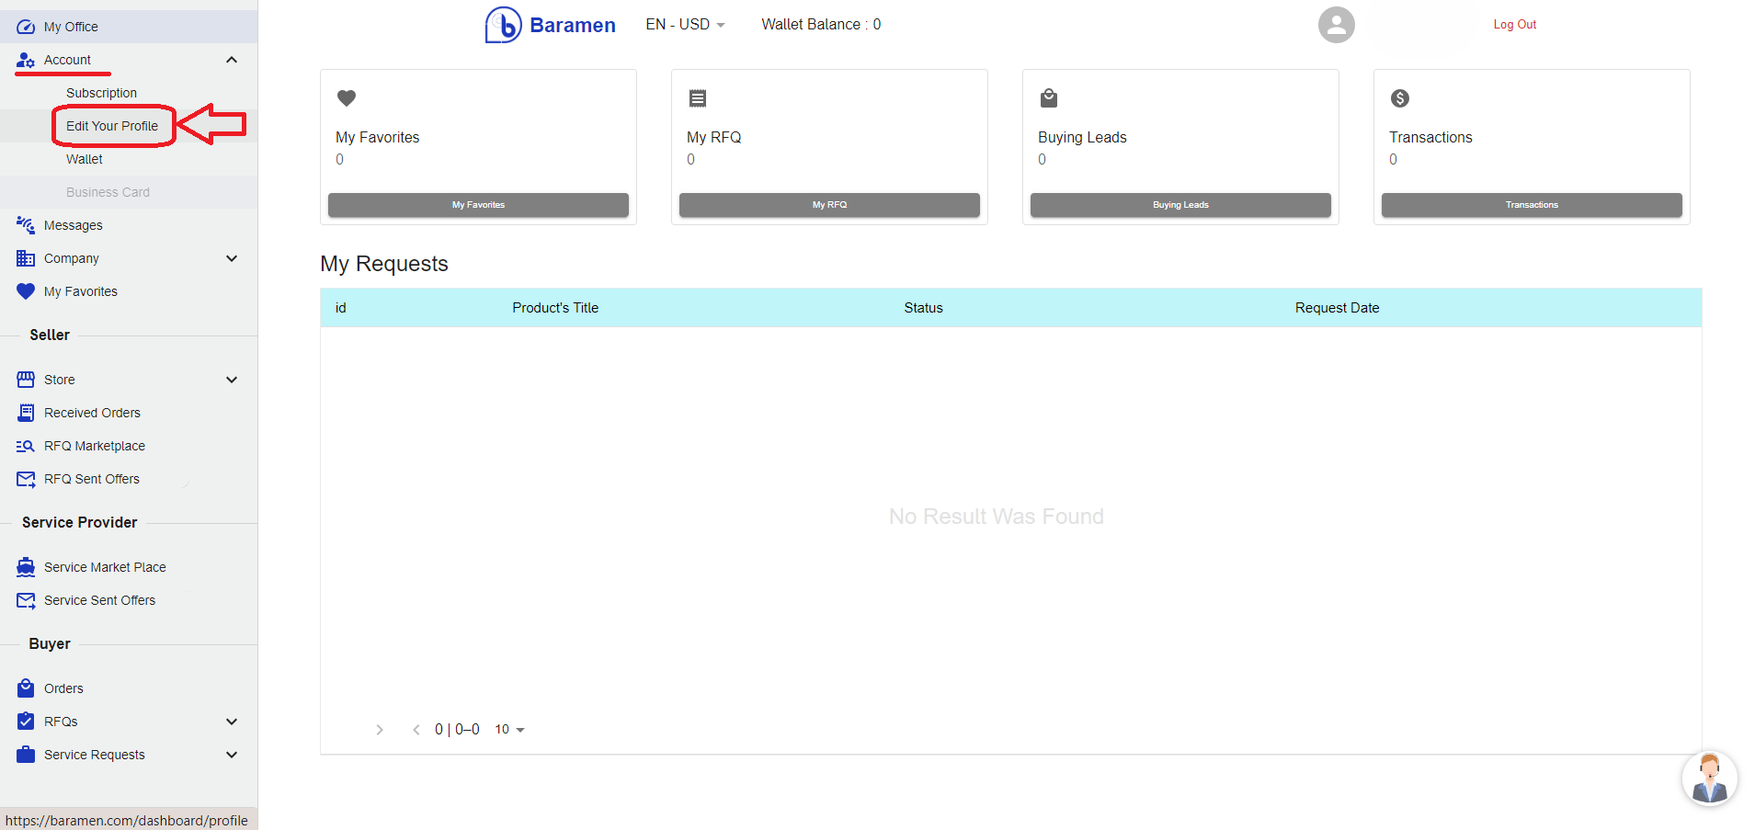Click the Store icon in Seller section
This screenshot has height=830, width=1755.
[x=26, y=380]
